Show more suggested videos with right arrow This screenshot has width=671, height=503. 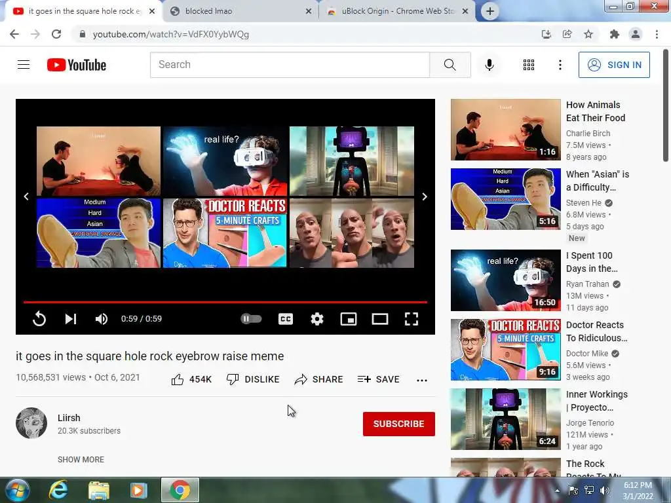click(x=425, y=196)
